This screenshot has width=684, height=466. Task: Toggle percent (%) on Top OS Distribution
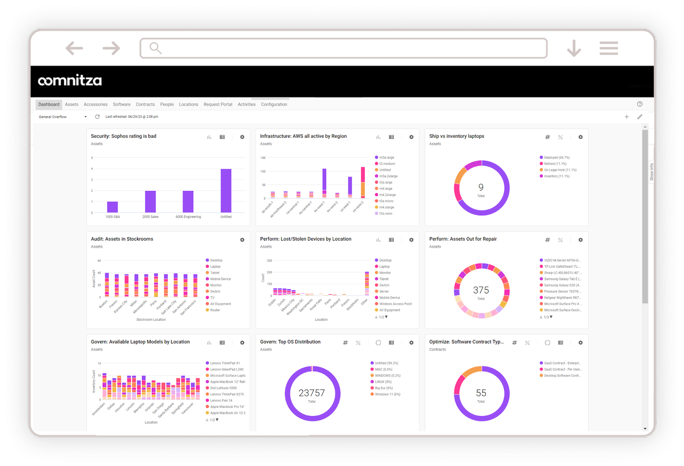click(x=358, y=343)
